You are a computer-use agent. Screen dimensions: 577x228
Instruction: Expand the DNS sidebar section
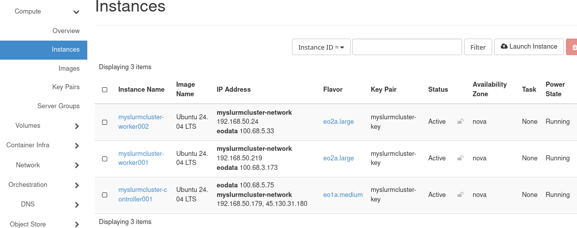77,205
